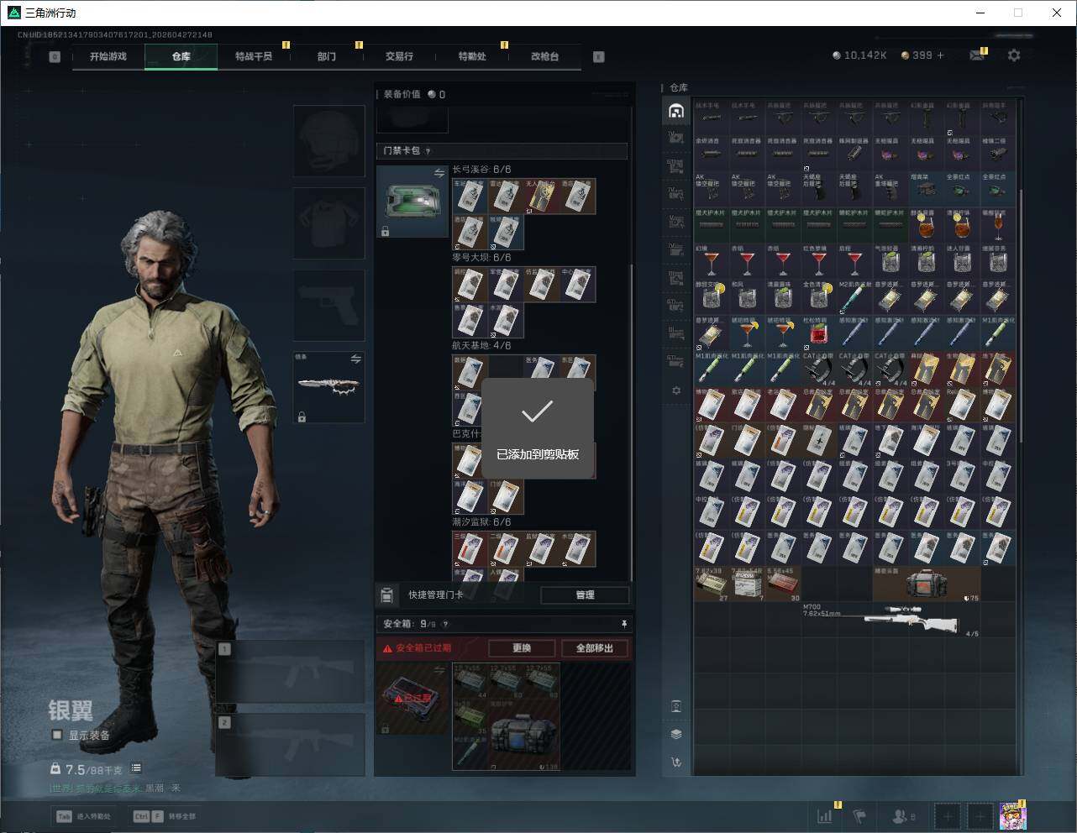Open the 交易行 tab
The width and height of the screenshot is (1077, 833).
point(399,56)
